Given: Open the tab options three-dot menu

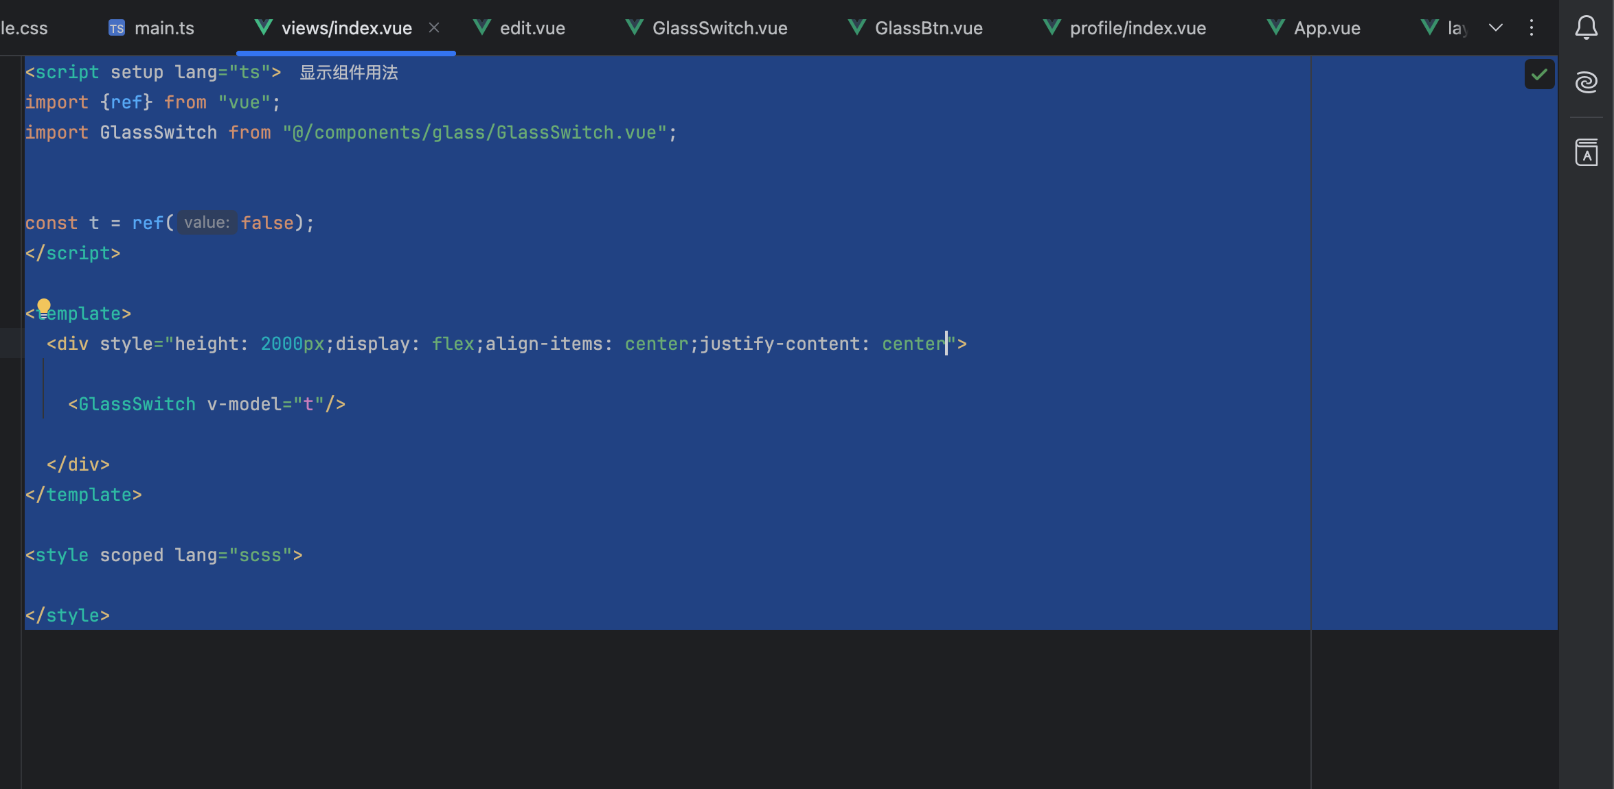Looking at the screenshot, I should coord(1532,27).
